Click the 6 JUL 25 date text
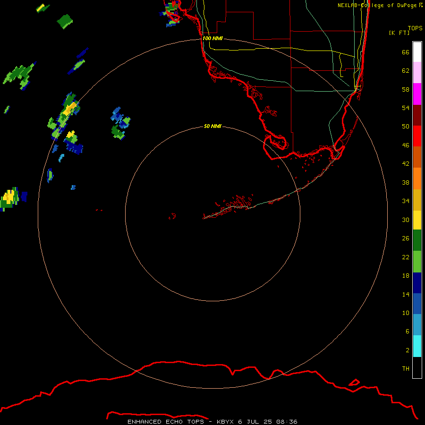Screen dimensions: 425x425 tap(255, 422)
